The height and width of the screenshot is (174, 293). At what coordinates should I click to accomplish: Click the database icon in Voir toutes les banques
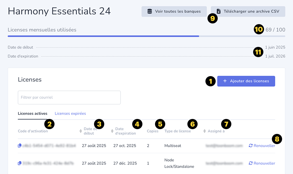pyautogui.click(x=150, y=12)
